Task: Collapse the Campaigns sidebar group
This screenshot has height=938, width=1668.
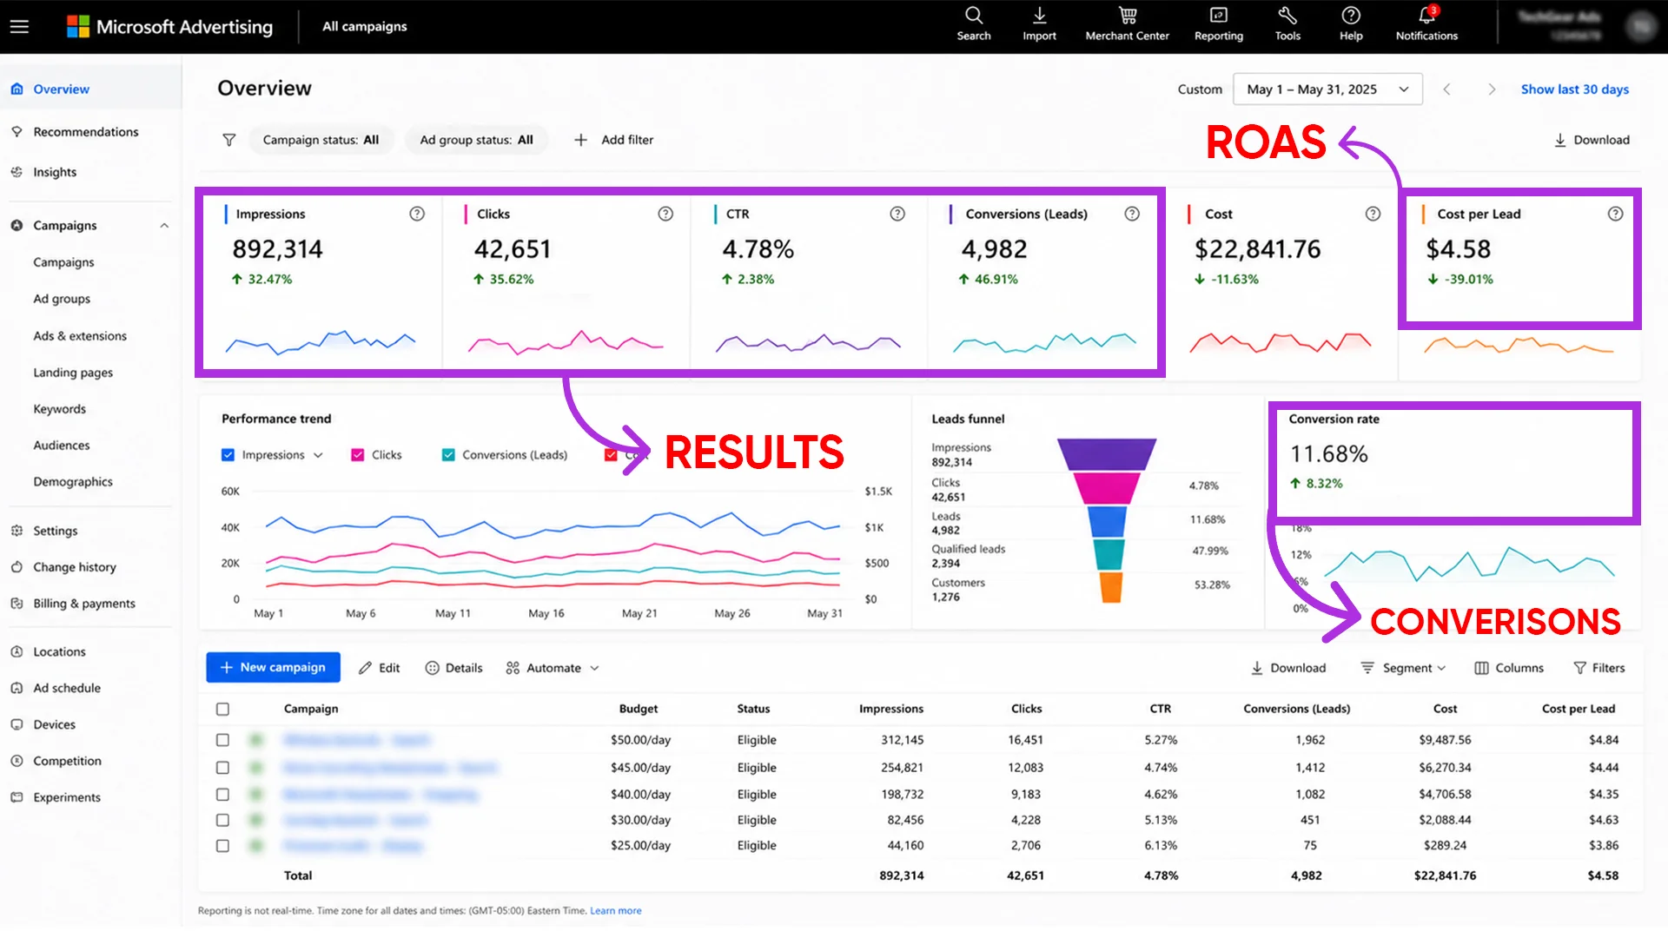Action: pos(164,226)
